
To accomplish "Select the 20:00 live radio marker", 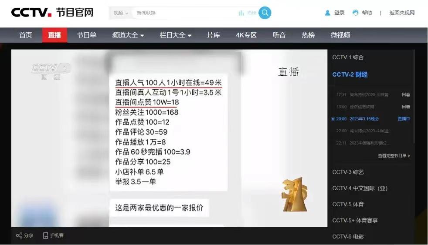I will [x=333, y=119].
